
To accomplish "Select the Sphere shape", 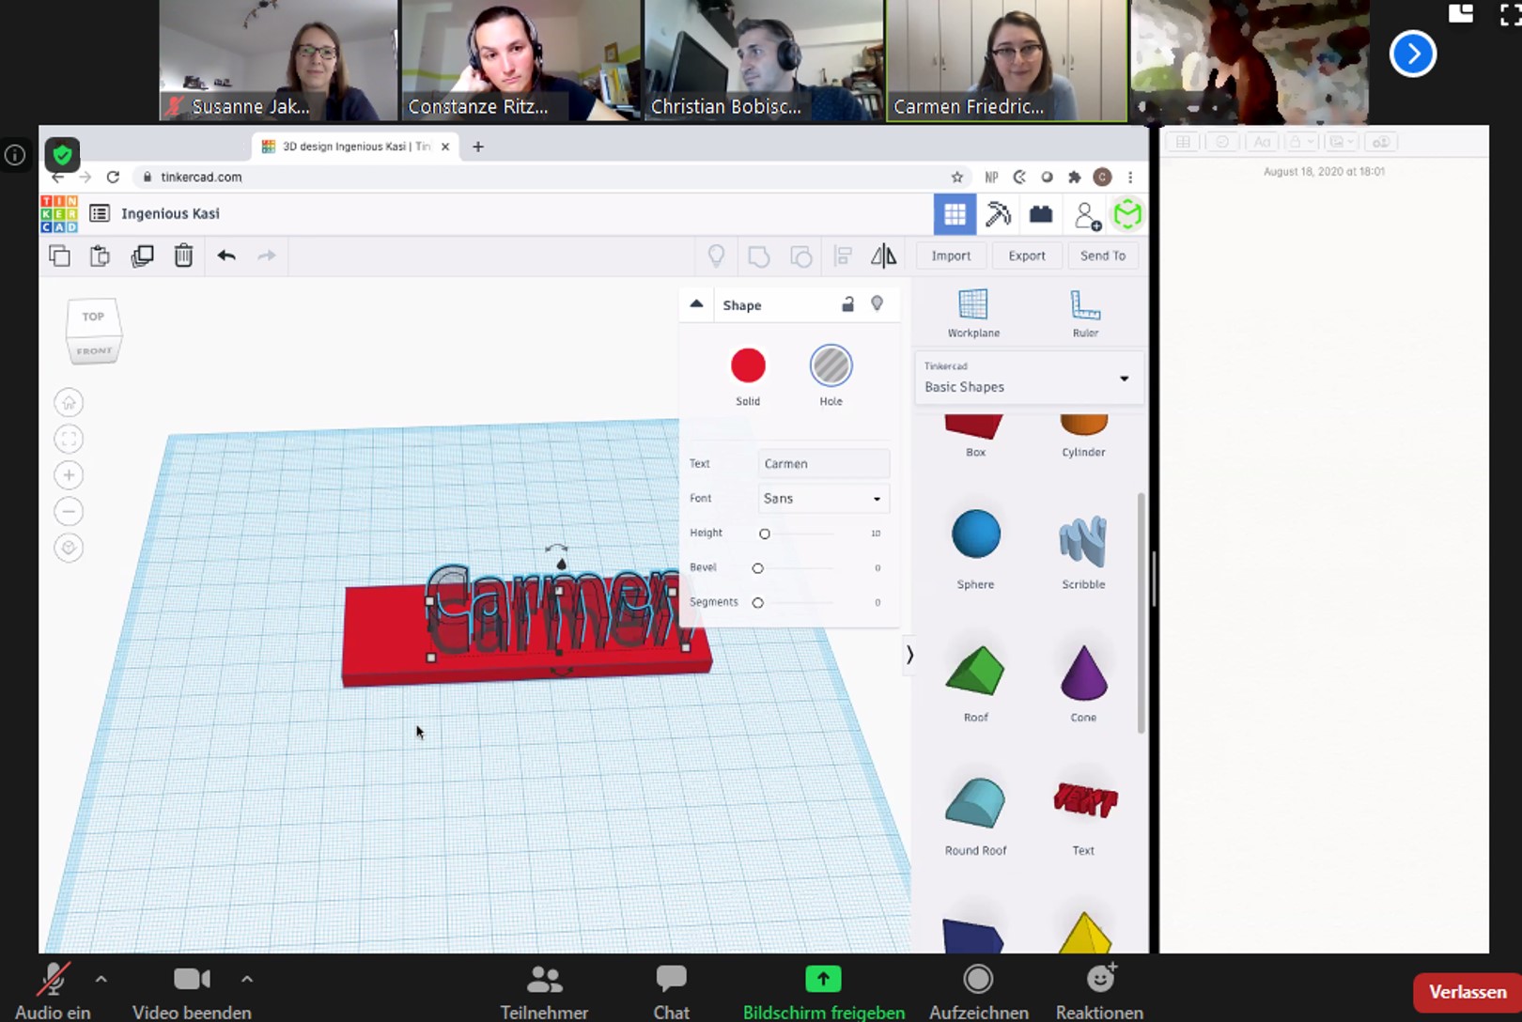I will [974, 533].
